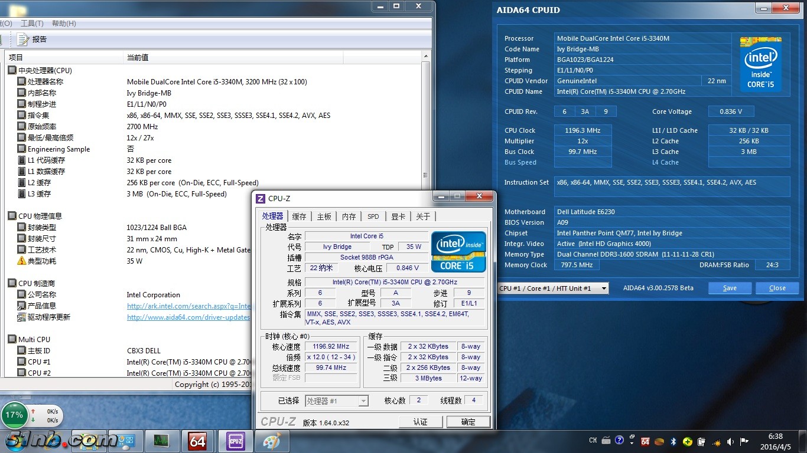Viewport: 807px width, 453px height.
Task: Open the 帮助(H) menu
Action: [x=64, y=24]
